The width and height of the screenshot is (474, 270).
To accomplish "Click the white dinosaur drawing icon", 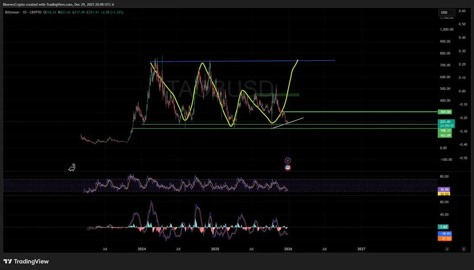I will [72, 168].
